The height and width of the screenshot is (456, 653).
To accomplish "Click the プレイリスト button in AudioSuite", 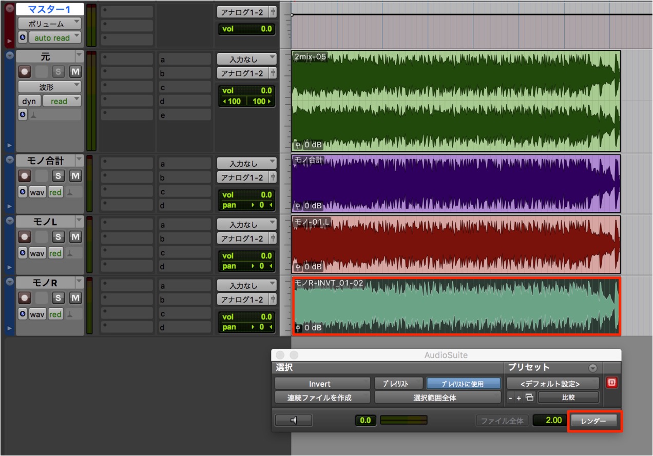I will tap(398, 384).
